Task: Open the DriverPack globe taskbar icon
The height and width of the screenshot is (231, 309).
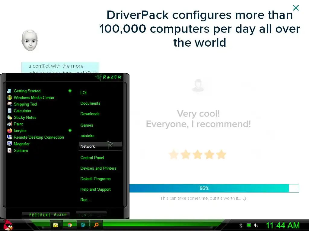Action: 83,225
